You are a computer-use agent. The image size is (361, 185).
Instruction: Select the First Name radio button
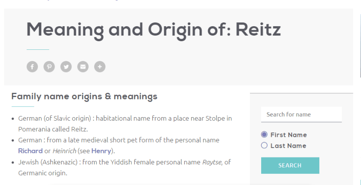[x=265, y=135]
